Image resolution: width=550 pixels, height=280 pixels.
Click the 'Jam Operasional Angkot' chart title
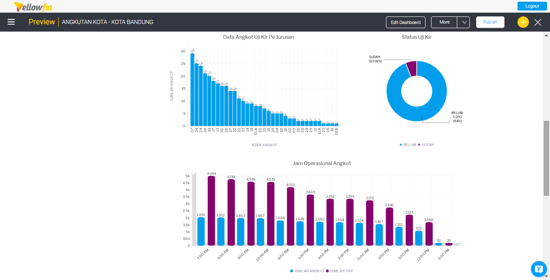[322, 163]
